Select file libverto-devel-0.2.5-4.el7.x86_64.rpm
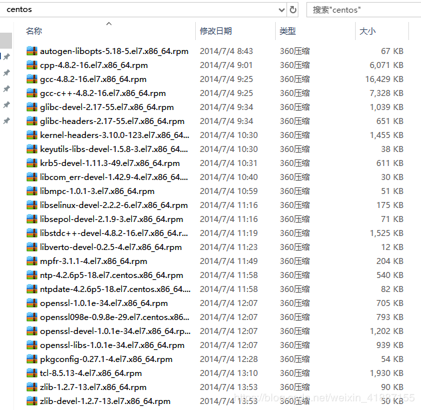Image resolution: width=421 pixels, height=410 pixels. 111,247
